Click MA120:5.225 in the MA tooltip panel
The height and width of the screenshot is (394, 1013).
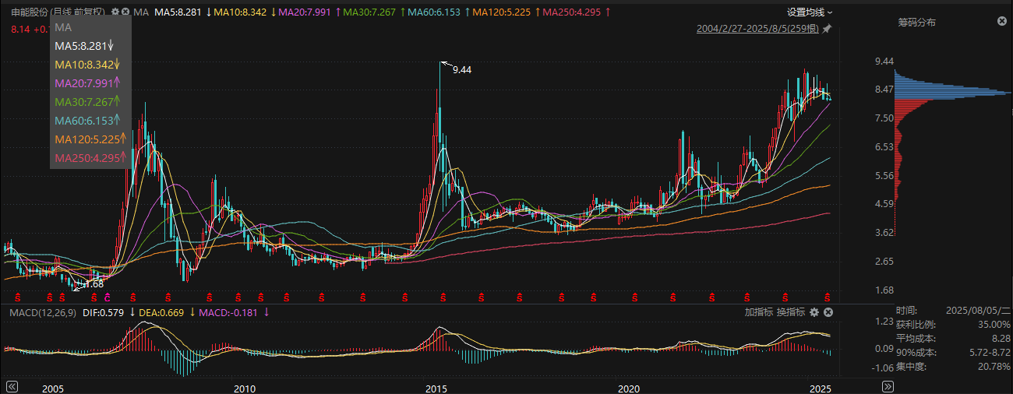point(90,139)
